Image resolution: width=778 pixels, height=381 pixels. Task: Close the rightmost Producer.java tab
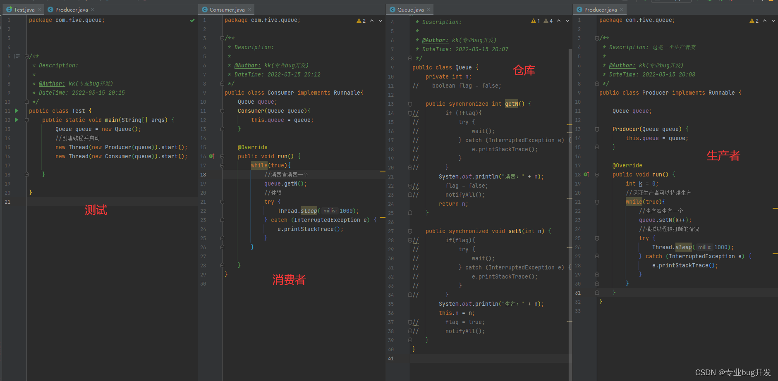(622, 10)
